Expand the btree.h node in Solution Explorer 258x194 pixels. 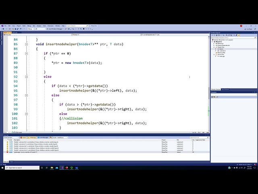[x=216, y=49]
